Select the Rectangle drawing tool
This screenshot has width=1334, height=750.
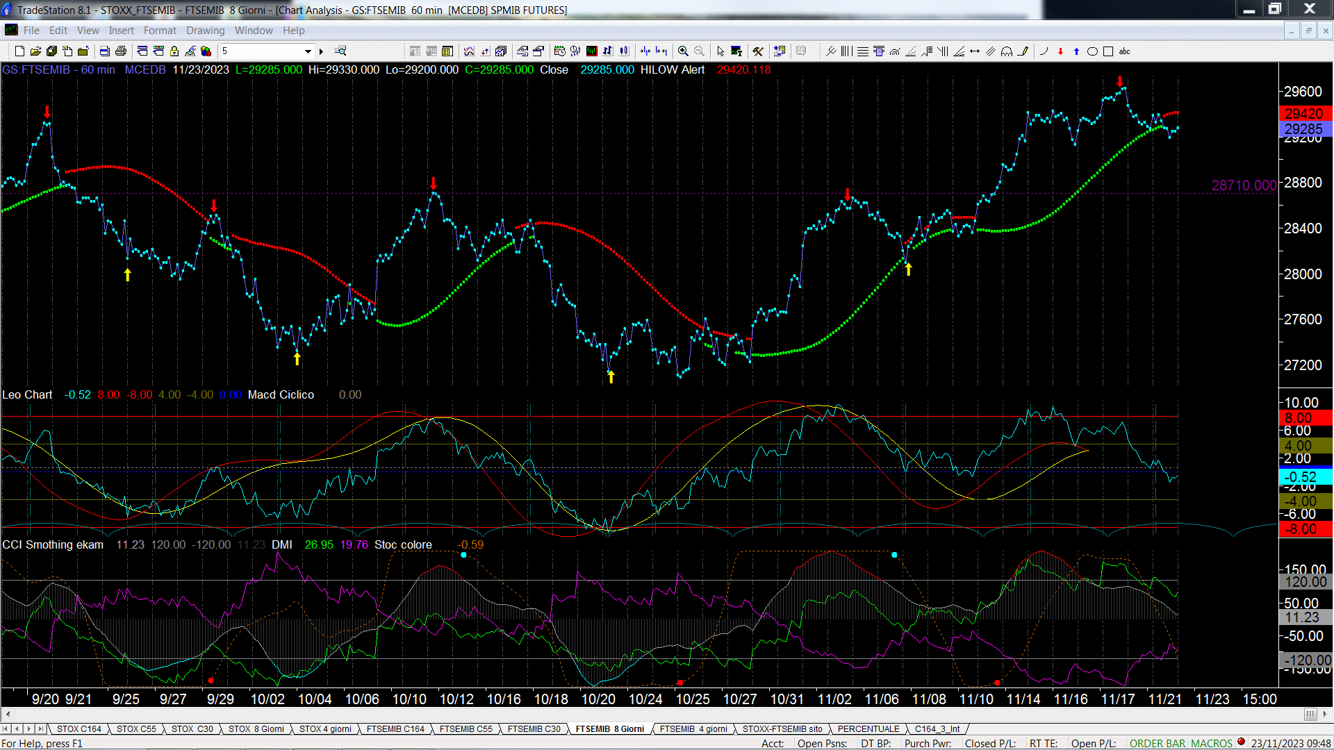click(x=1108, y=51)
